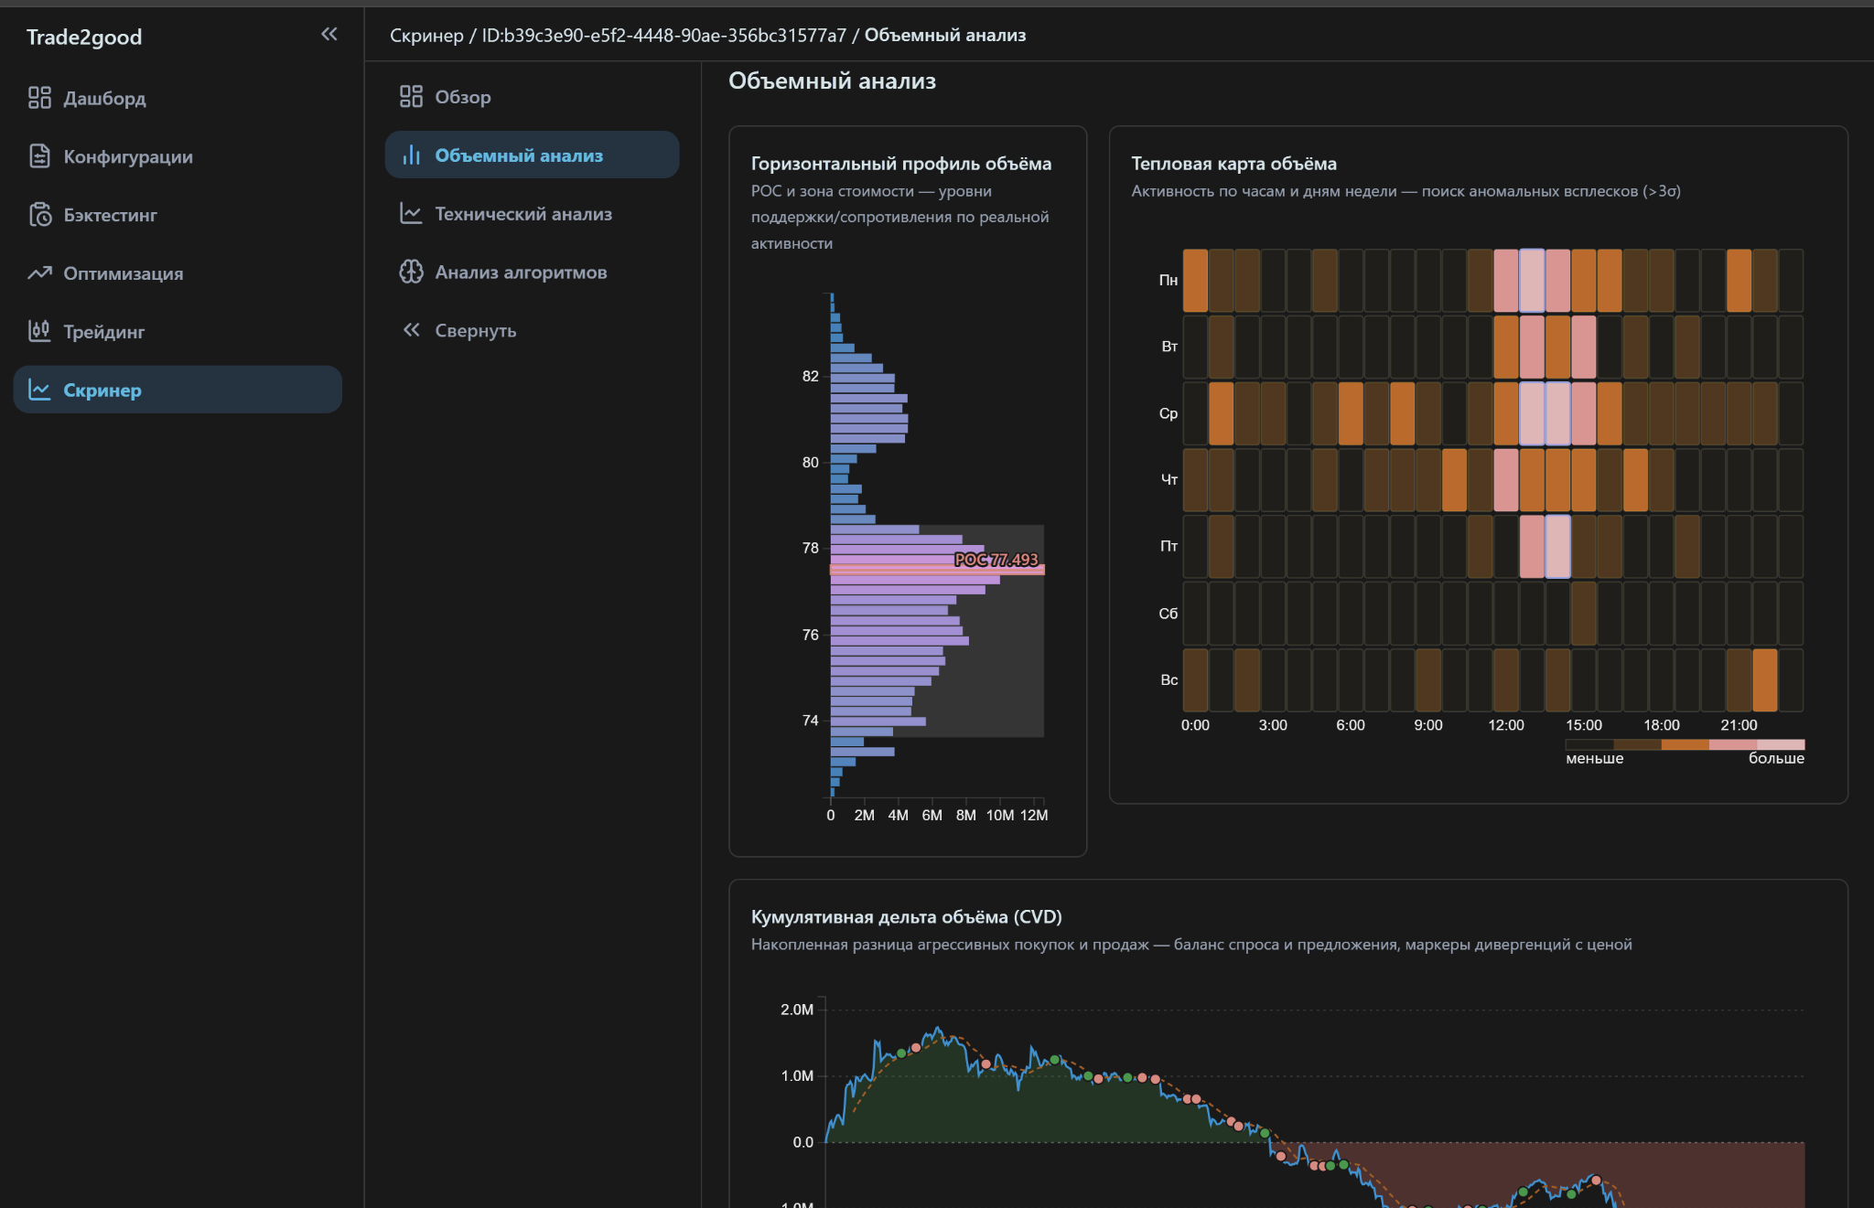The image size is (1874, 1208).
Task: Click the Бэктестинг clipboard-clock icon
Action: (x=39, y=215)
